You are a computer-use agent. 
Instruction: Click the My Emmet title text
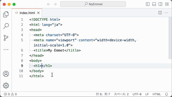coord(56,50)
